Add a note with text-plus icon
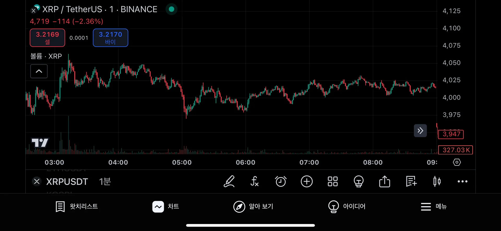Screen dimensions: 501x231 tap(411, 182)
